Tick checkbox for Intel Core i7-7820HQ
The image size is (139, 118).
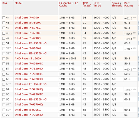(4, 69)
